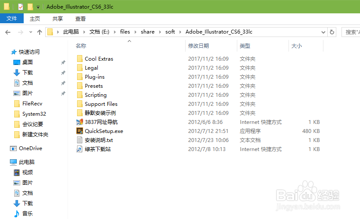Click the Properties quick access toolbar icon
Screen dimensions: 360x219
[x=21, y=7]
